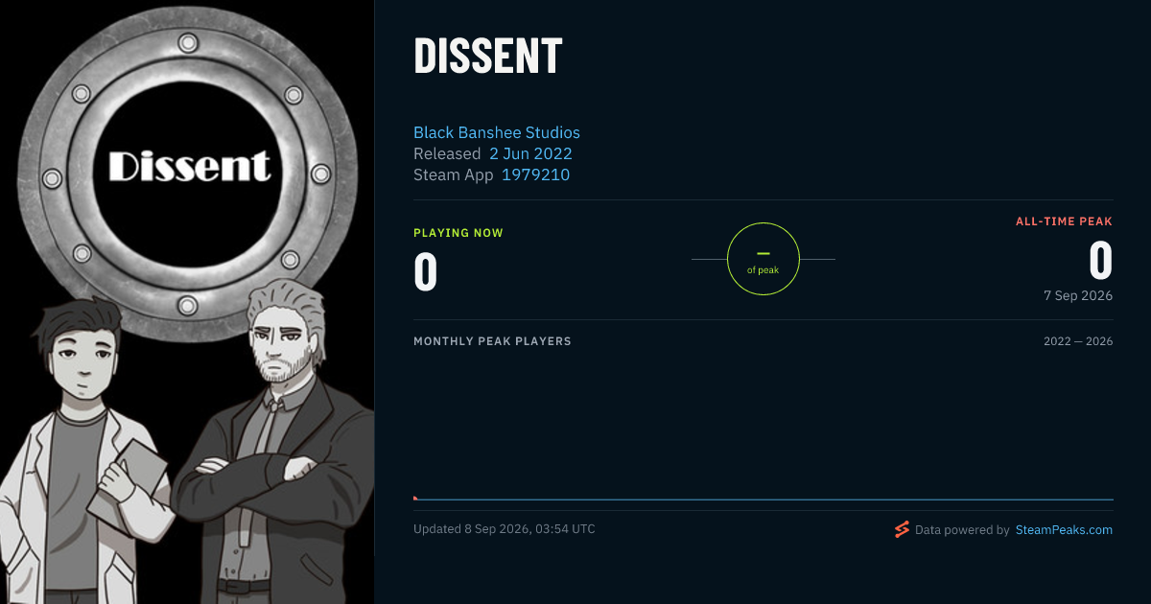This screenshot has width=1151, height=604.
Task: Click the 2022 — 2026 range label
Action: [x=1078, y=341]
